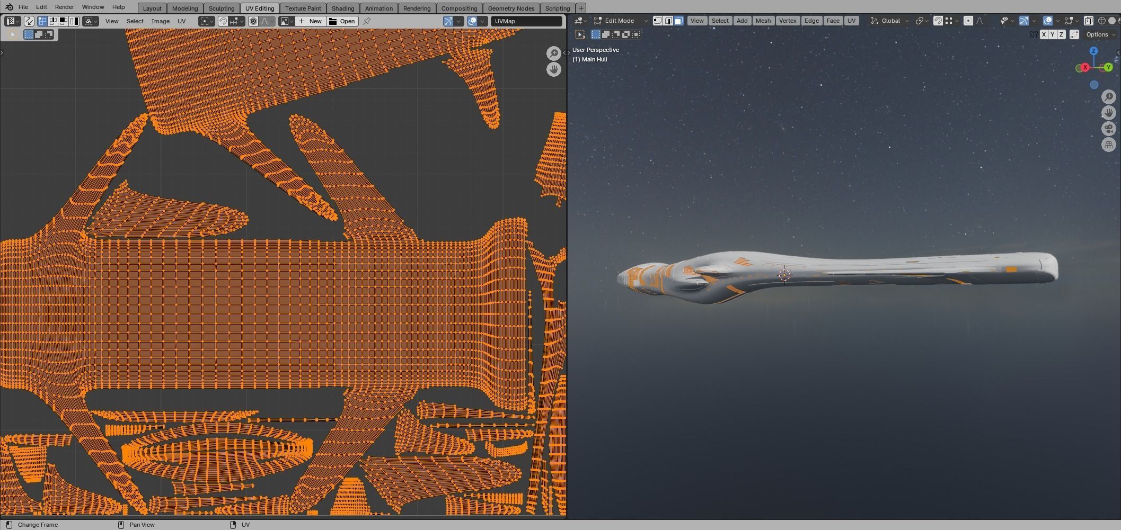Toggle snapping in the UV editor
Screen dimensions: 1121x530
[x=223, y=21]
